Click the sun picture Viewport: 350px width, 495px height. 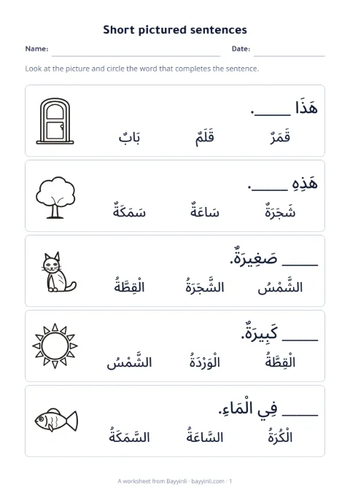[55, 346]
